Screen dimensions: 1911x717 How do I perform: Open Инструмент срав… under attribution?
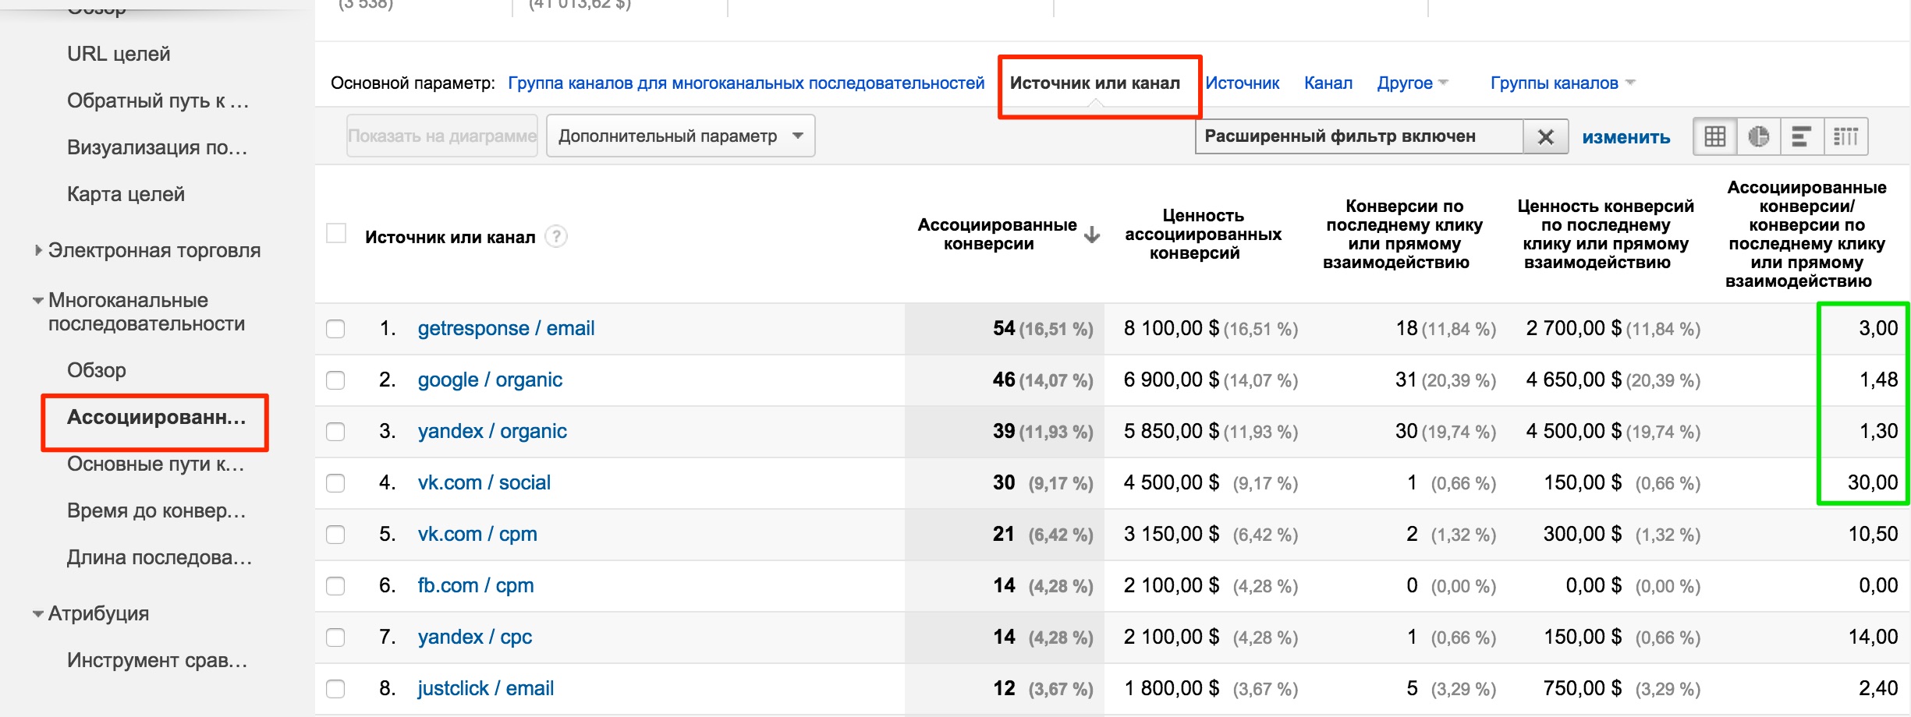[157, 660]
